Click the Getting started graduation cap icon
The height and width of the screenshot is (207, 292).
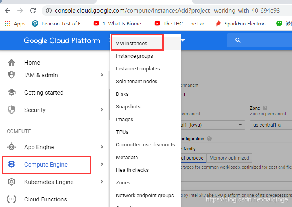[11, 92]
